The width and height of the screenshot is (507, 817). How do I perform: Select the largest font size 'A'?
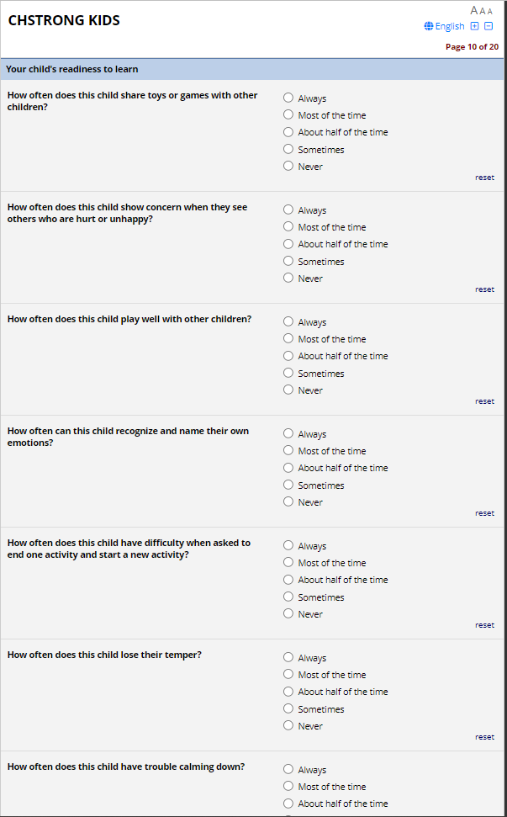(x=474, y=10)
